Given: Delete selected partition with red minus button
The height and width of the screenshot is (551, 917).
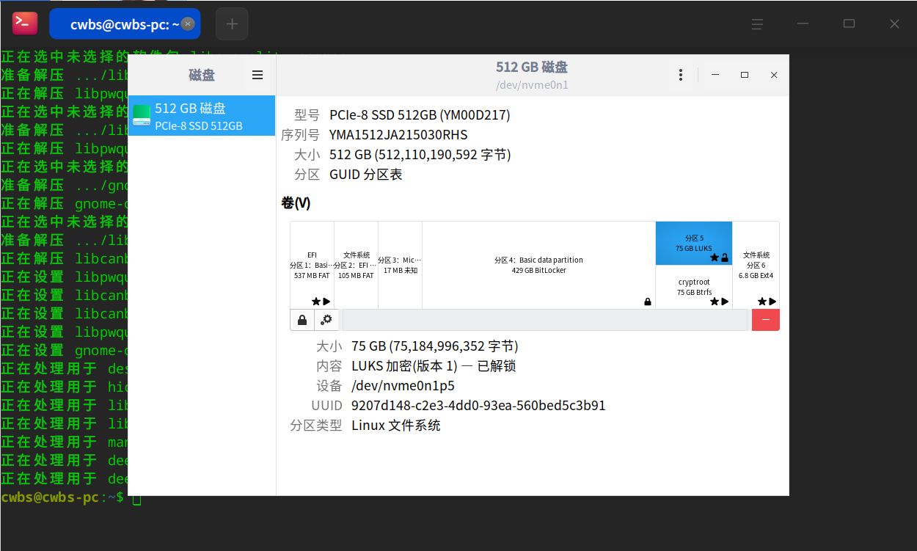Looking at the screenshot, I should coord(766,320).
